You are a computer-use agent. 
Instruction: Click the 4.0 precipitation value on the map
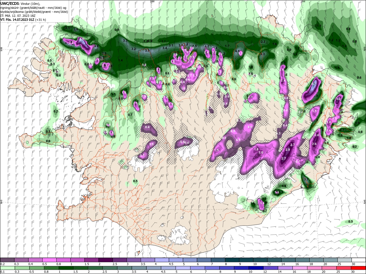[x=237, y=51]
